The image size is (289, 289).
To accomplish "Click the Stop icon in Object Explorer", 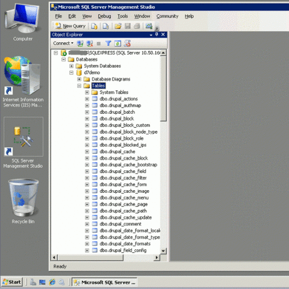I will [99, 43].
